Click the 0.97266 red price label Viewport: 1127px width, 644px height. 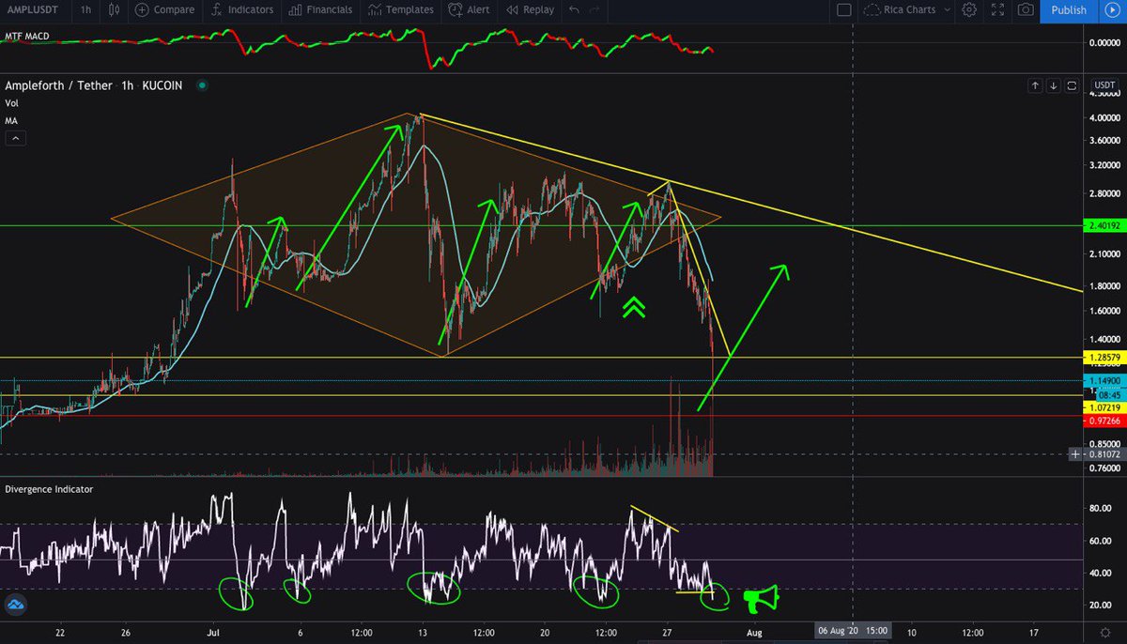[x=1103, y=422]
